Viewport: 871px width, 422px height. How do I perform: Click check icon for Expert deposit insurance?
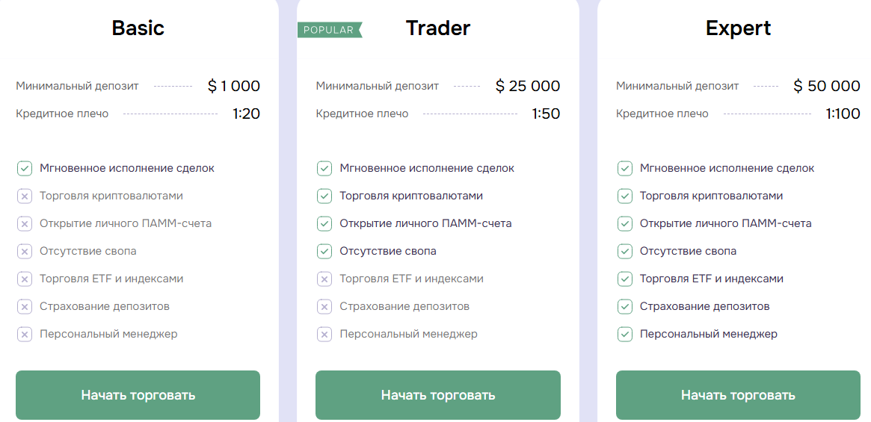[625, 306]
